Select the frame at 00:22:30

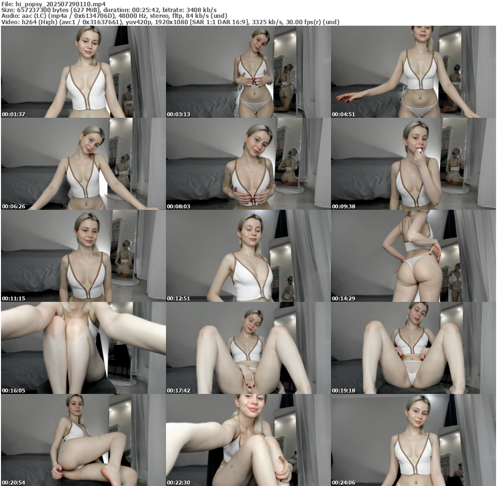click(x=248, y=440)
